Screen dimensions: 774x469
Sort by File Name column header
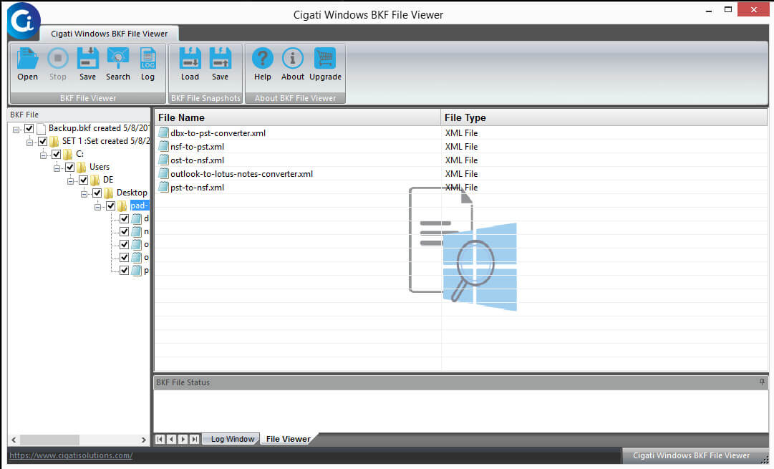click(297, 117)
